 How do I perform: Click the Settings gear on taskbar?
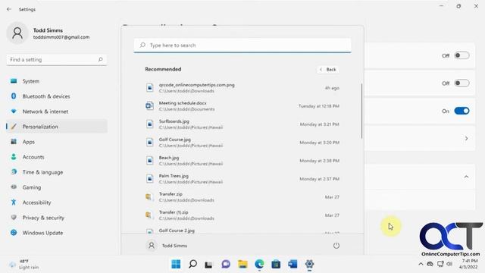pos(309,264)
